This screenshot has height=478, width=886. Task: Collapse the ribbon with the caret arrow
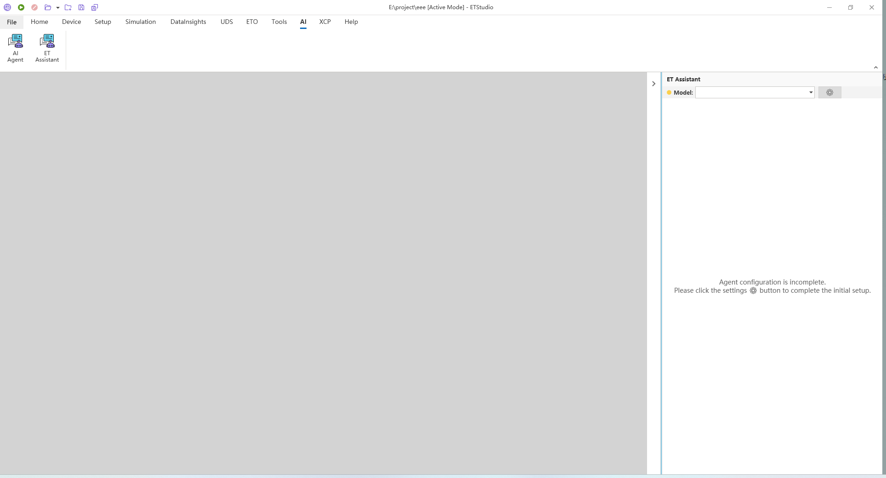876,68
